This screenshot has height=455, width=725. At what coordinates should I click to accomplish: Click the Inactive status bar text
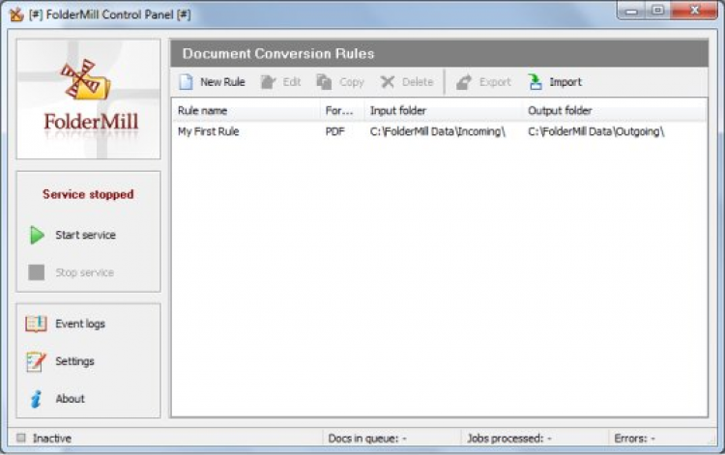pyautogui.click(x=52, y=438)
